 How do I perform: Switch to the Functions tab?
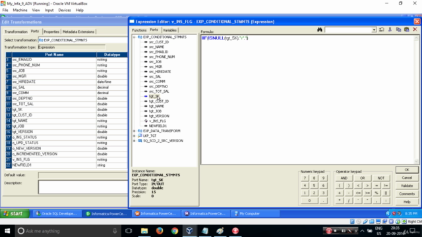[x=139, y=30]
